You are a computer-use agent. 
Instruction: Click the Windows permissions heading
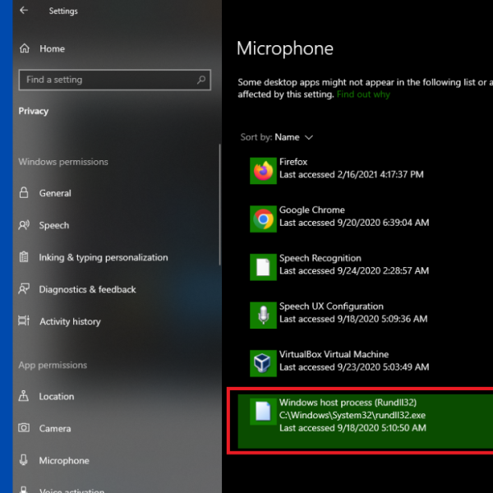click(63, 162)
